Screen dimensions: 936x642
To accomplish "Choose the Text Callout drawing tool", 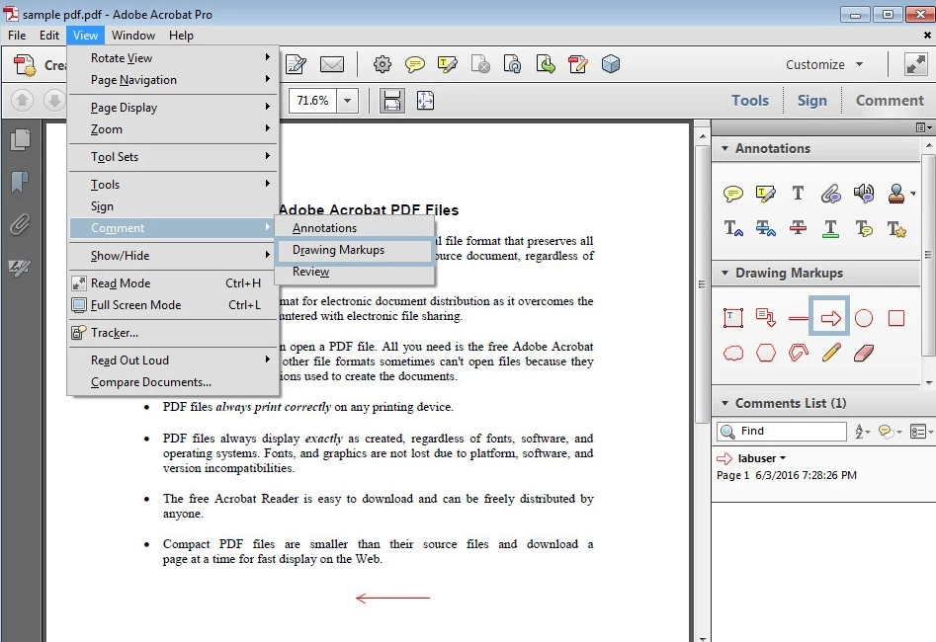I will [765, 317].
